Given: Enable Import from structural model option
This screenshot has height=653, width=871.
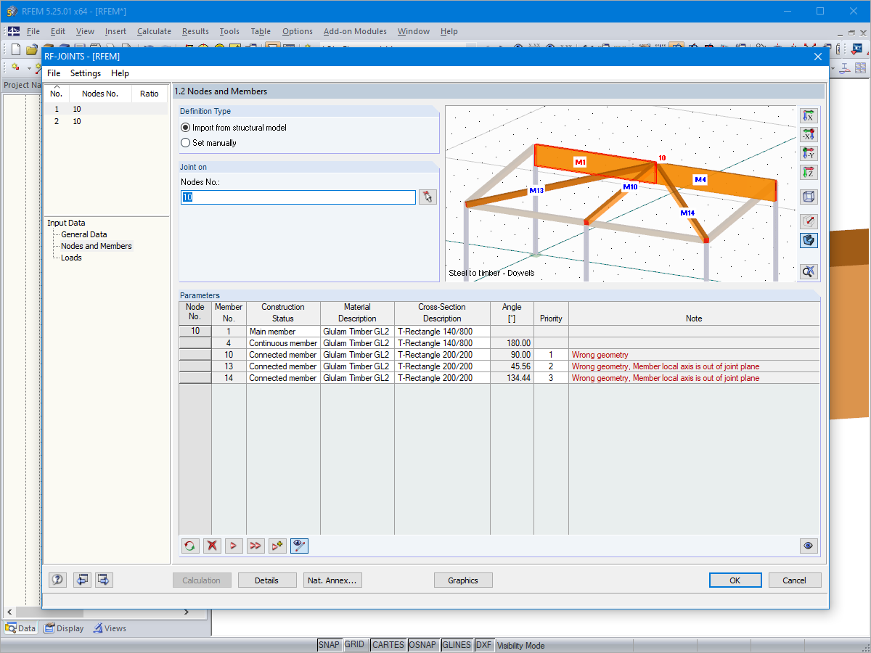Looking at the screenshot, I should tap(187, 128).
